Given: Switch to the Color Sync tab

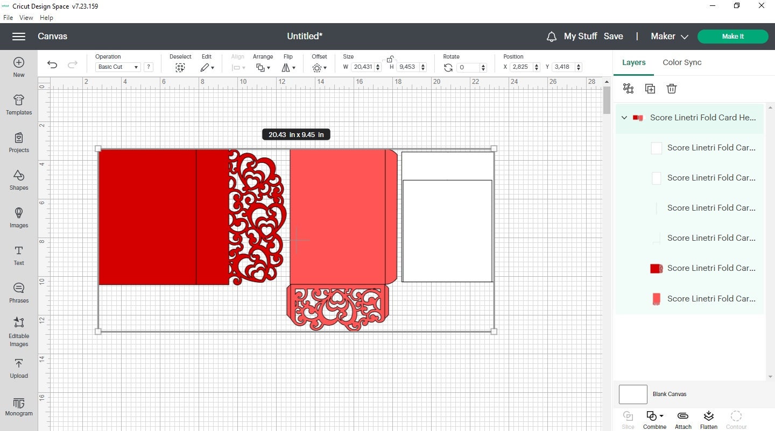Looking at the screenshot, I should 681,62.
